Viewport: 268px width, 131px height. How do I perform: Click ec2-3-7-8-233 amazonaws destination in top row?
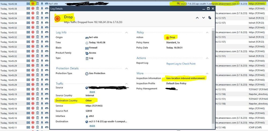pyautogui.click(x=214, y=4)
